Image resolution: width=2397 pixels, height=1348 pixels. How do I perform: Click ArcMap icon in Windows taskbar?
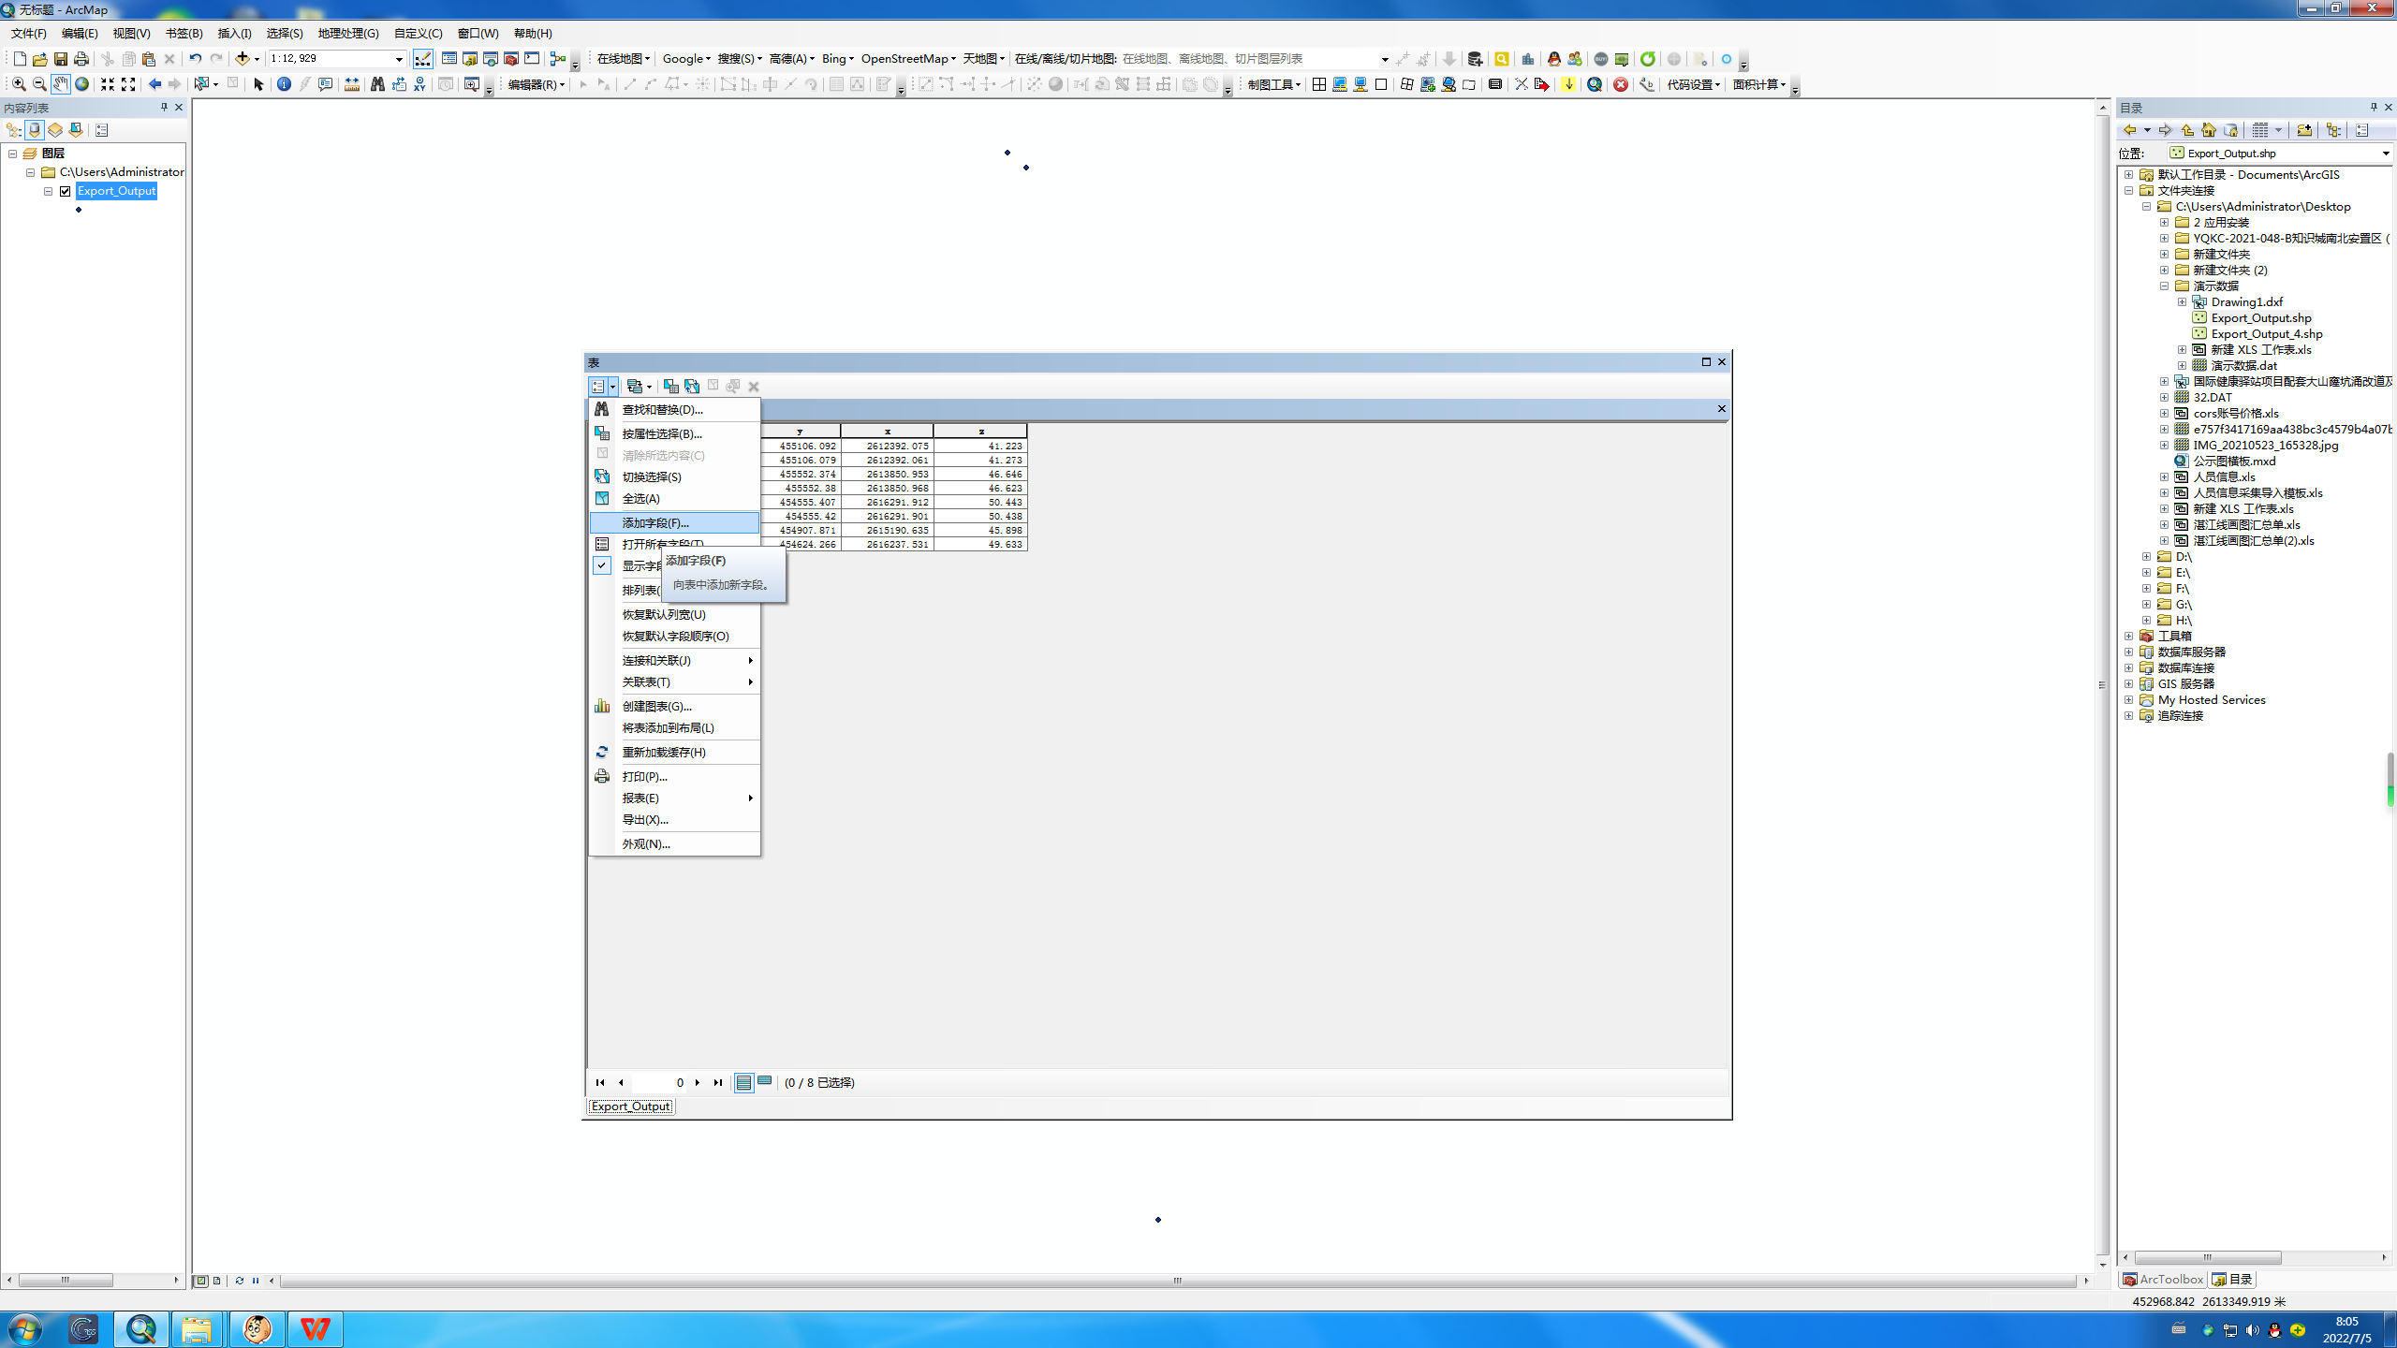[x=141, y=1328]
